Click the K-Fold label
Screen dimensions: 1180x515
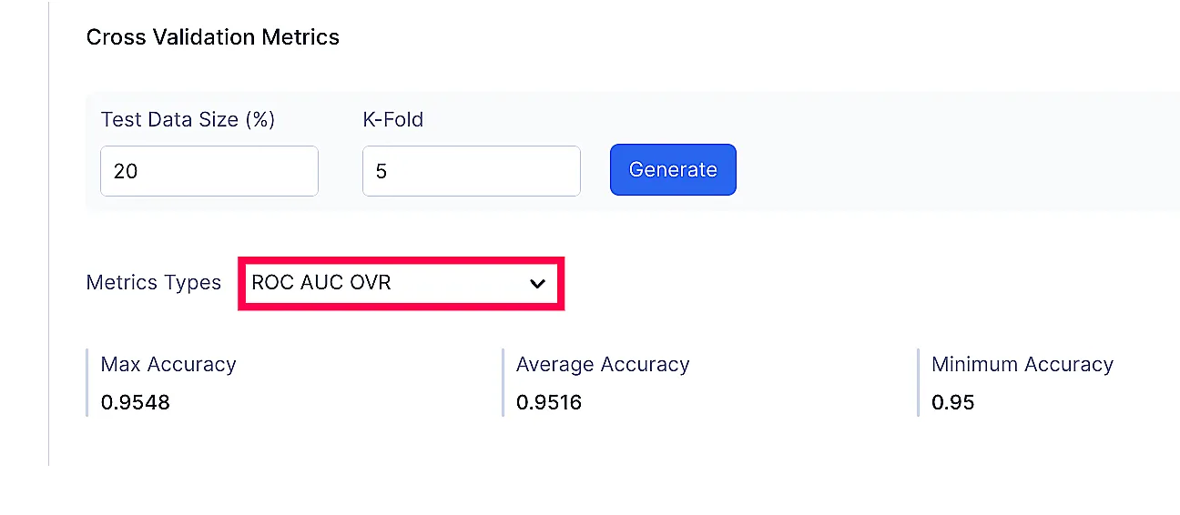click(393, 120)
